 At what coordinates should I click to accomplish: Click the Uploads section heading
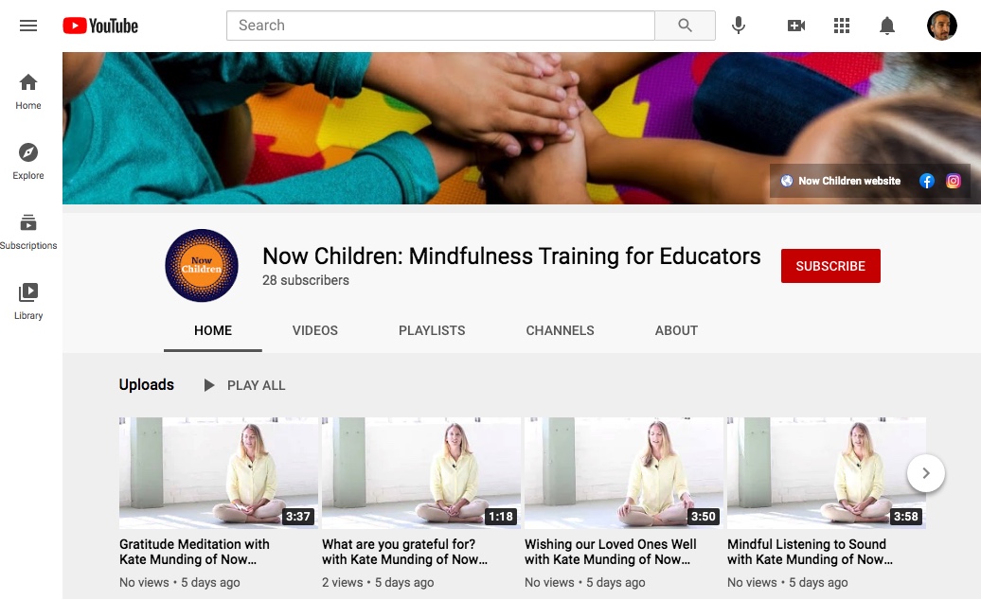147,385
